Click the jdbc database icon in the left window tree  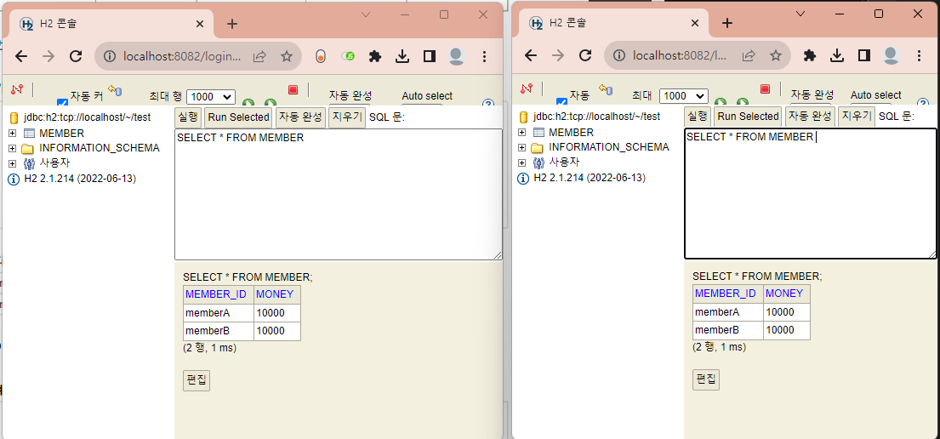pyautogui.click(x=14, y=117)
